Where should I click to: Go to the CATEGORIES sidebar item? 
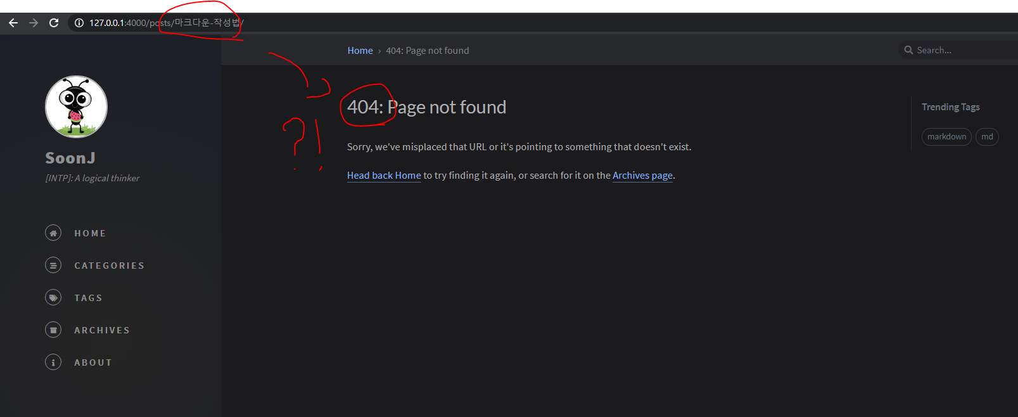[109, 266]
